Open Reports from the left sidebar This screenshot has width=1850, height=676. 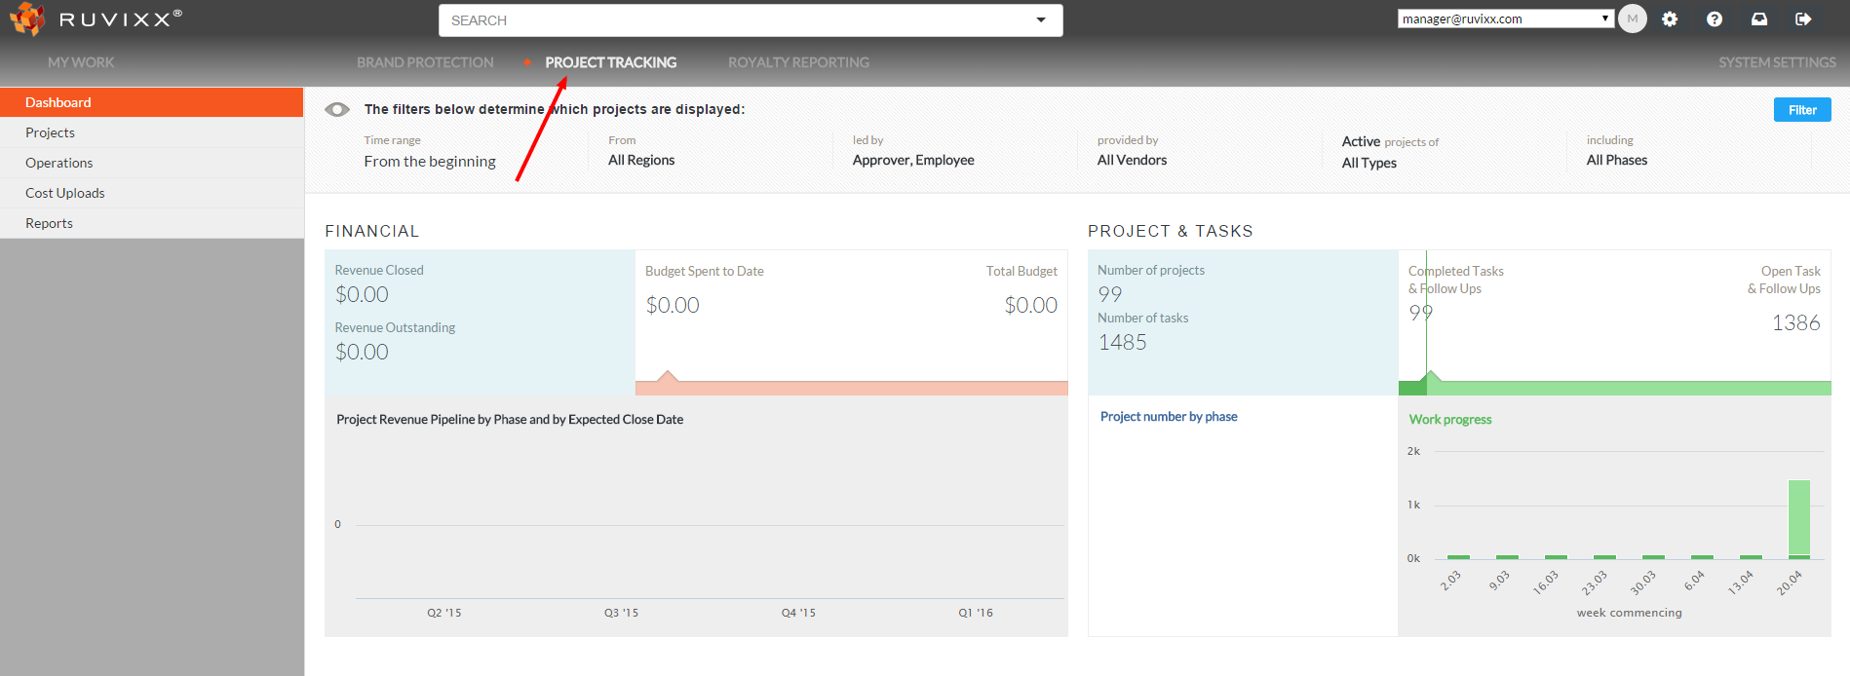click(50, 223)
